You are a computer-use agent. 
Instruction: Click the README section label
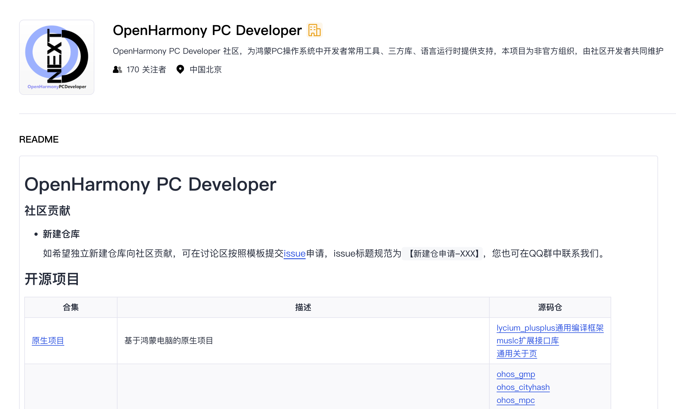[x=39, y=139]
